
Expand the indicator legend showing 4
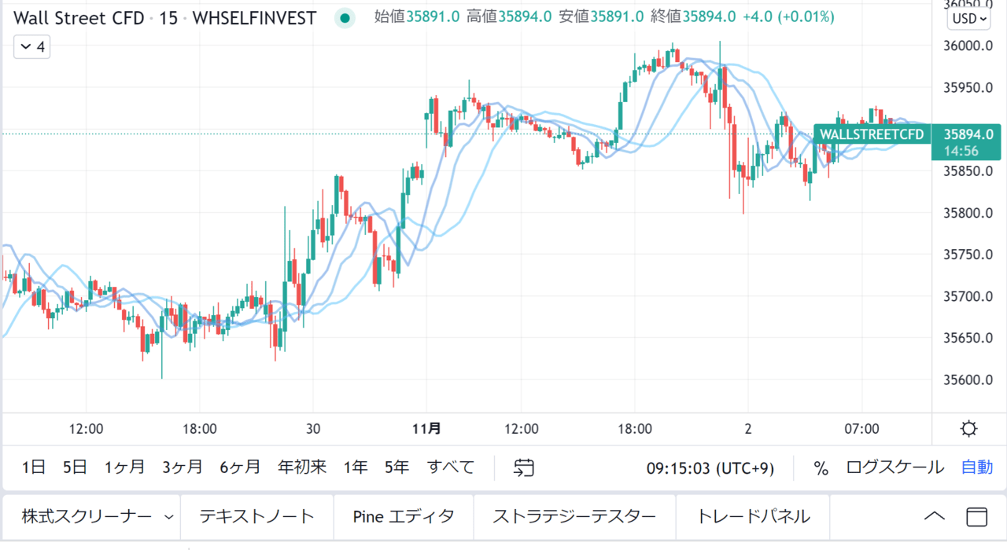(32, 47)
